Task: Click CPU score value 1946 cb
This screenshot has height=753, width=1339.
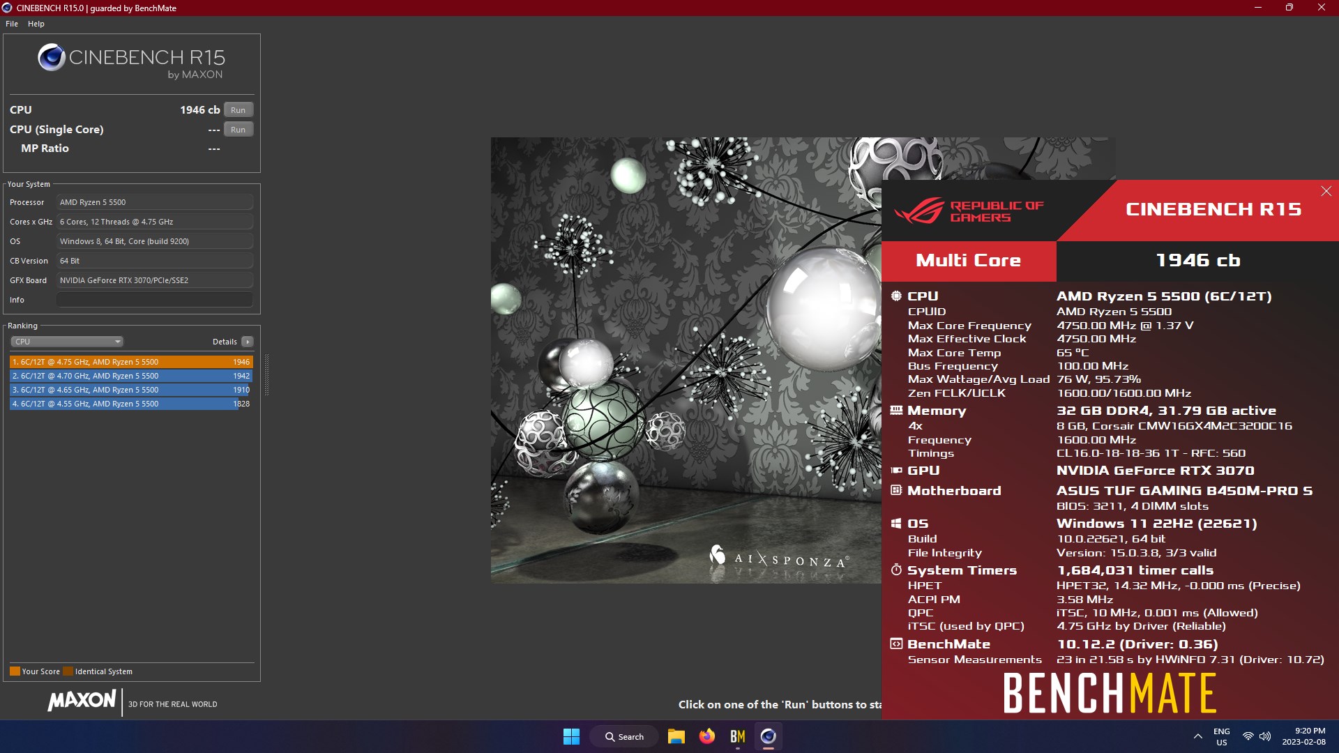Action: (x=199, y=110)
